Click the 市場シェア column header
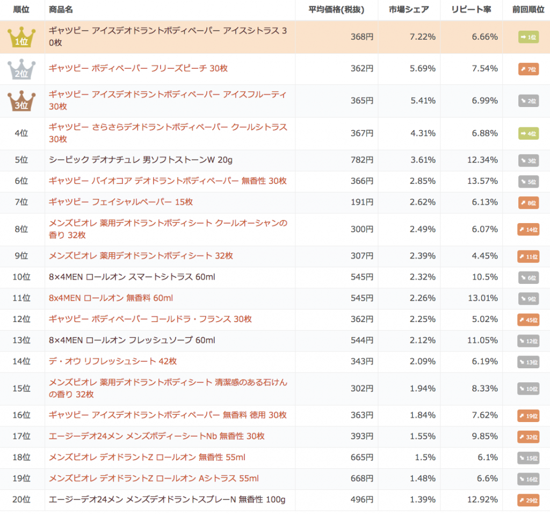 coord(409,10)
